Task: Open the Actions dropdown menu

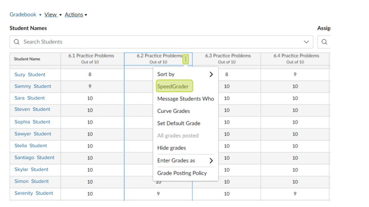Action: coord(76,15)
